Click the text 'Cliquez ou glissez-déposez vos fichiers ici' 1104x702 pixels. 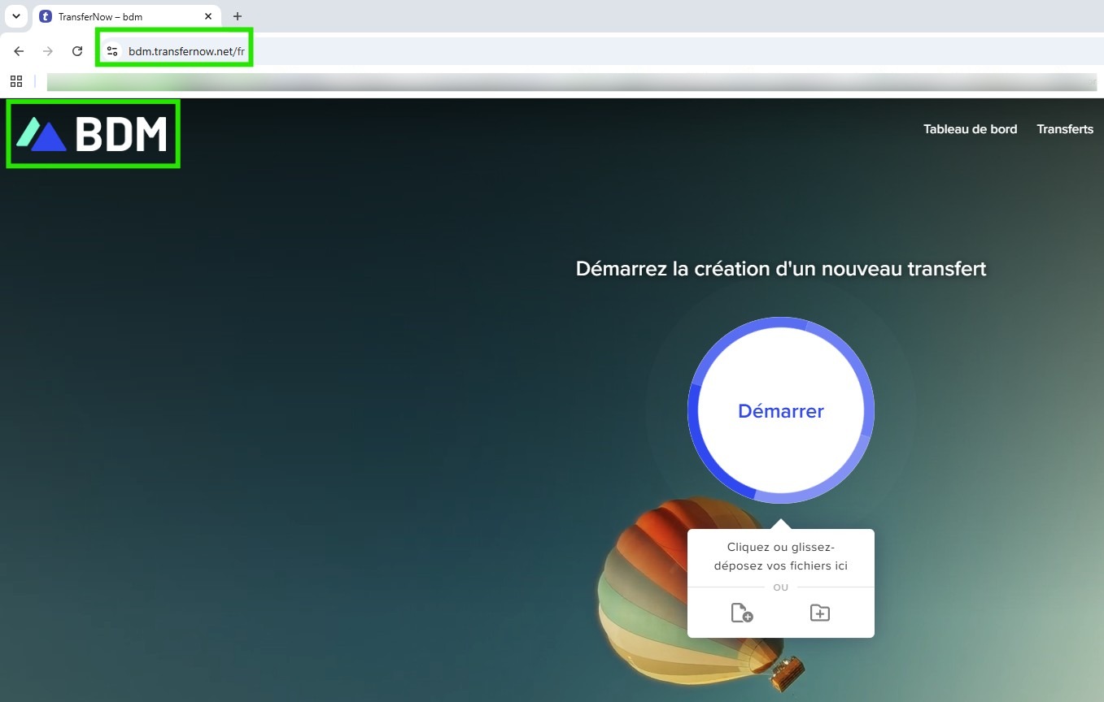click(781, 556)
